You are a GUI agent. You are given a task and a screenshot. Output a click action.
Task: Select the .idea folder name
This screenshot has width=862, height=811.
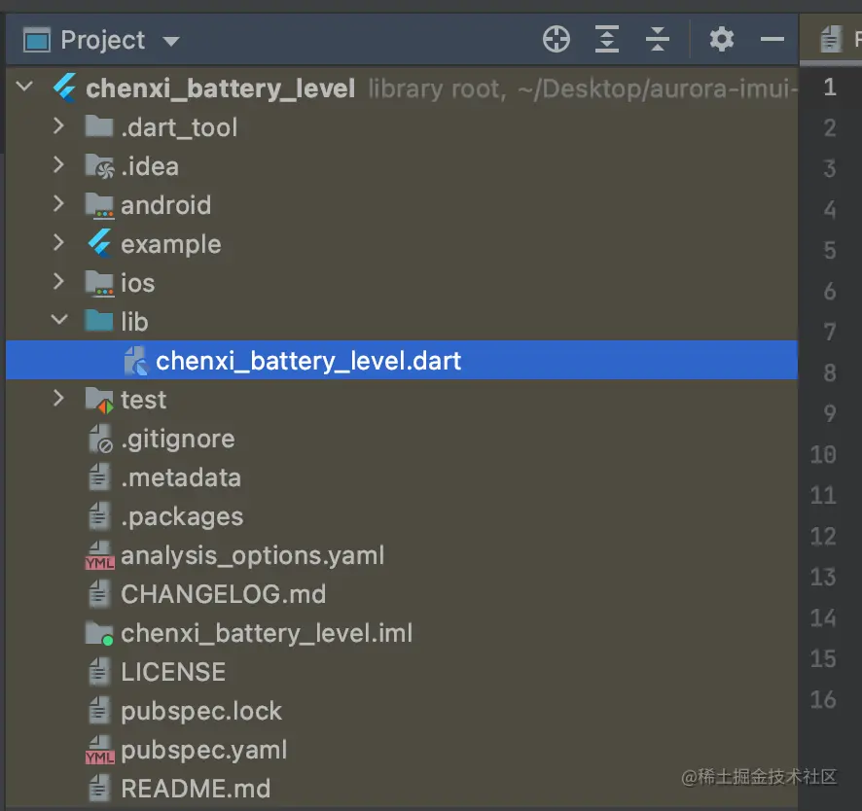coord(150,166)
